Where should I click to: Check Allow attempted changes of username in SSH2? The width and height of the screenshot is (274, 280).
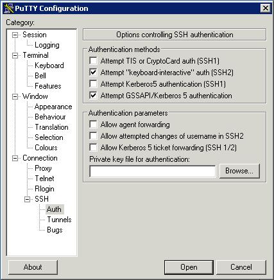point(93,136)
